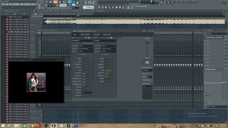This screenshot has width=228, height=128.
Task: Toggle the Fruity Limiter slot enable knob
Action: click(226, 70)
